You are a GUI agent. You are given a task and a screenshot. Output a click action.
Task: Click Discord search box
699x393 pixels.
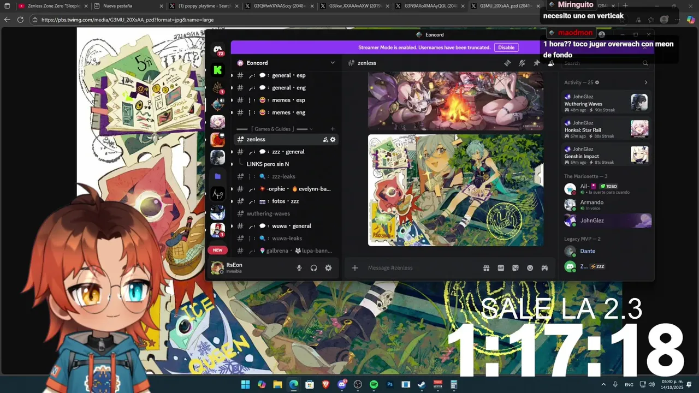click(606, 63)
